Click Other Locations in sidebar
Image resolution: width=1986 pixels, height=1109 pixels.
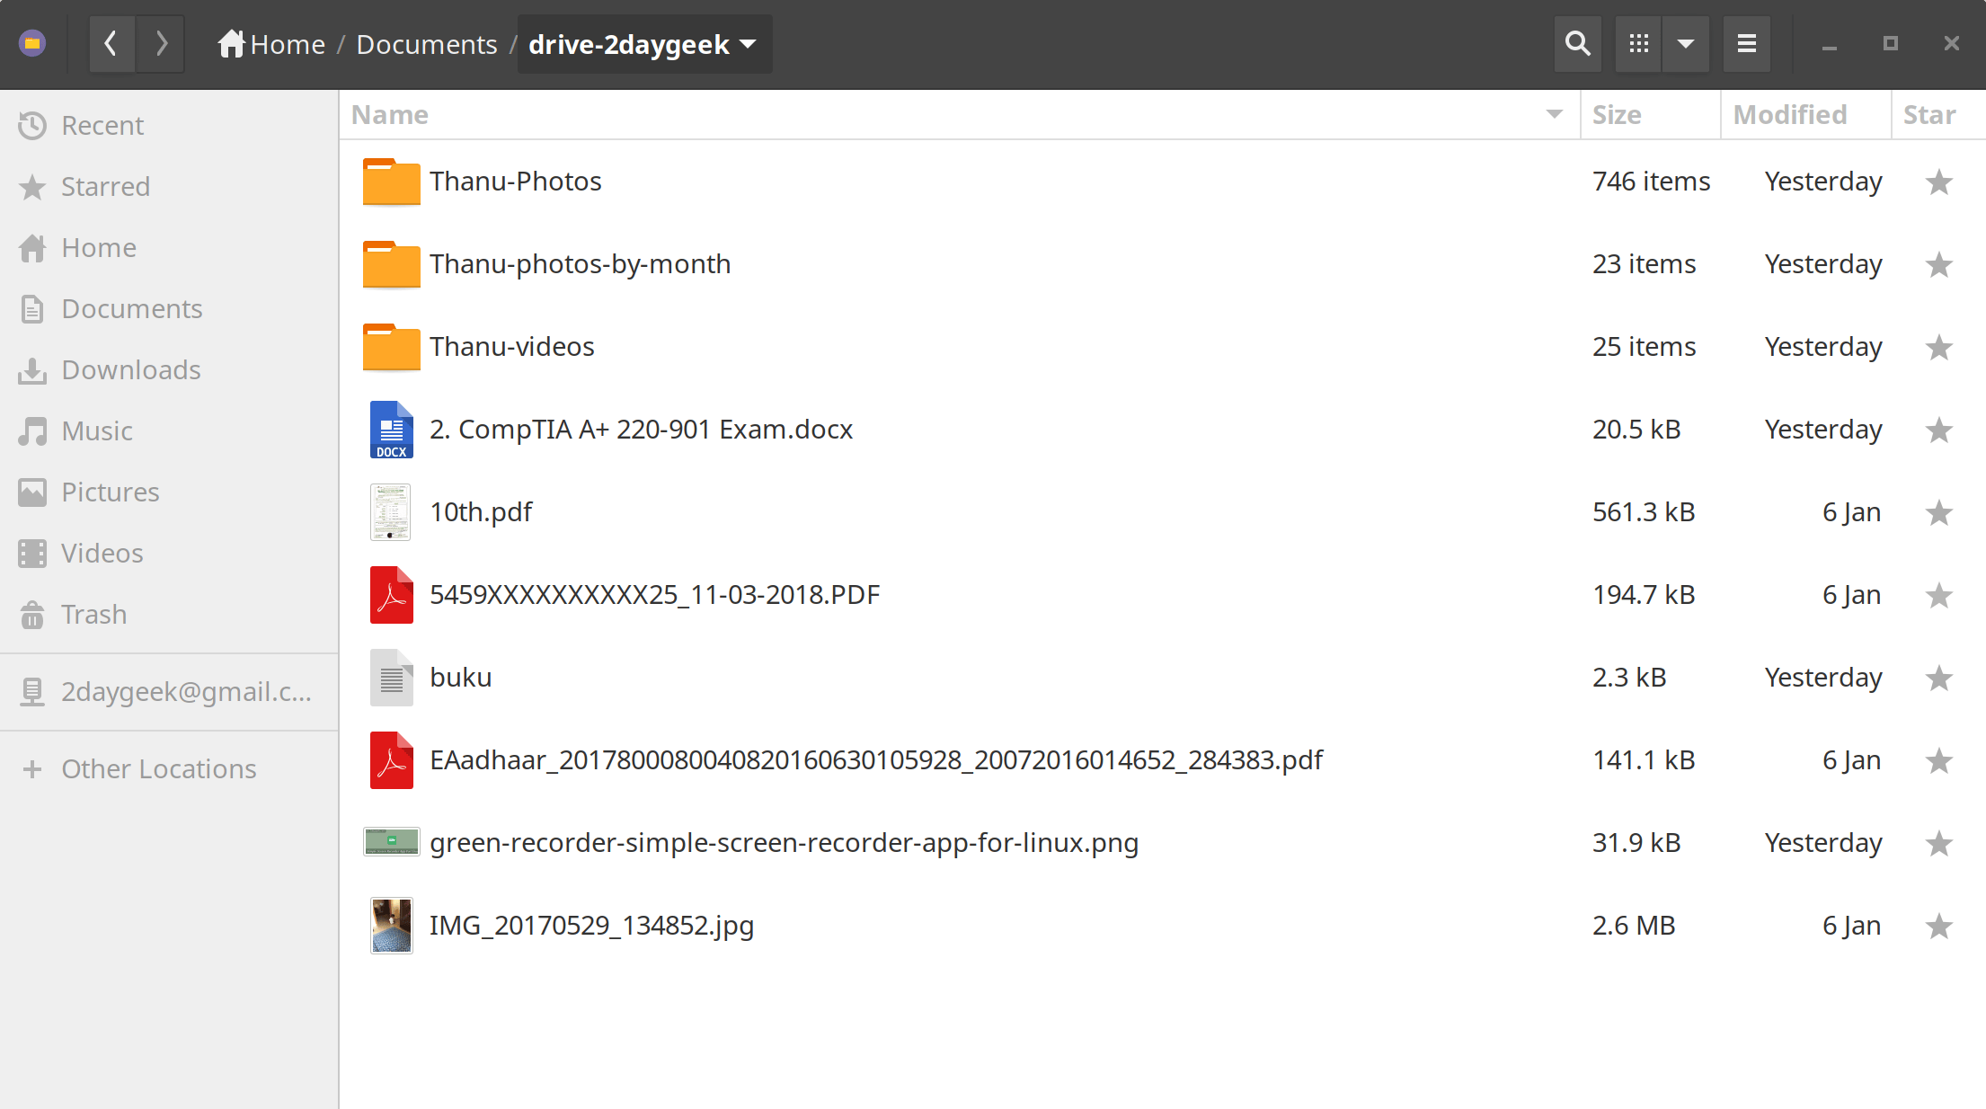(x=160, y=768)
